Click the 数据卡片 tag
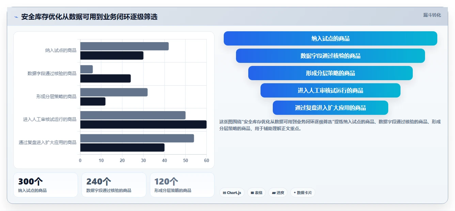This screenshot has height=211, width=455. (x=303, y=193)
